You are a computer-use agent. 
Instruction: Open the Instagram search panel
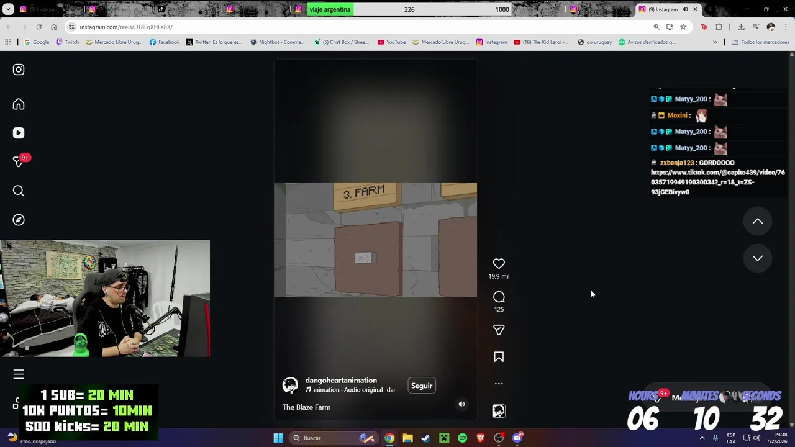pyautogui.click(x=19, y=191)
